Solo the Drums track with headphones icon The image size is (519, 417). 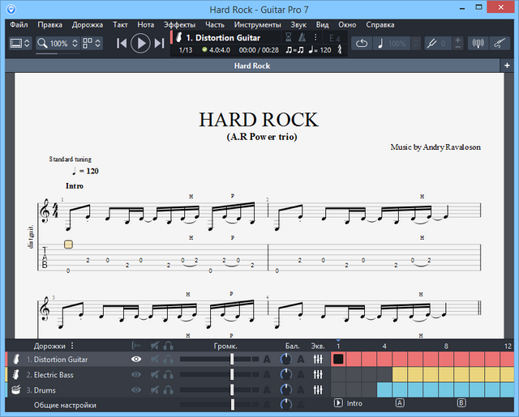pos(169,389)
